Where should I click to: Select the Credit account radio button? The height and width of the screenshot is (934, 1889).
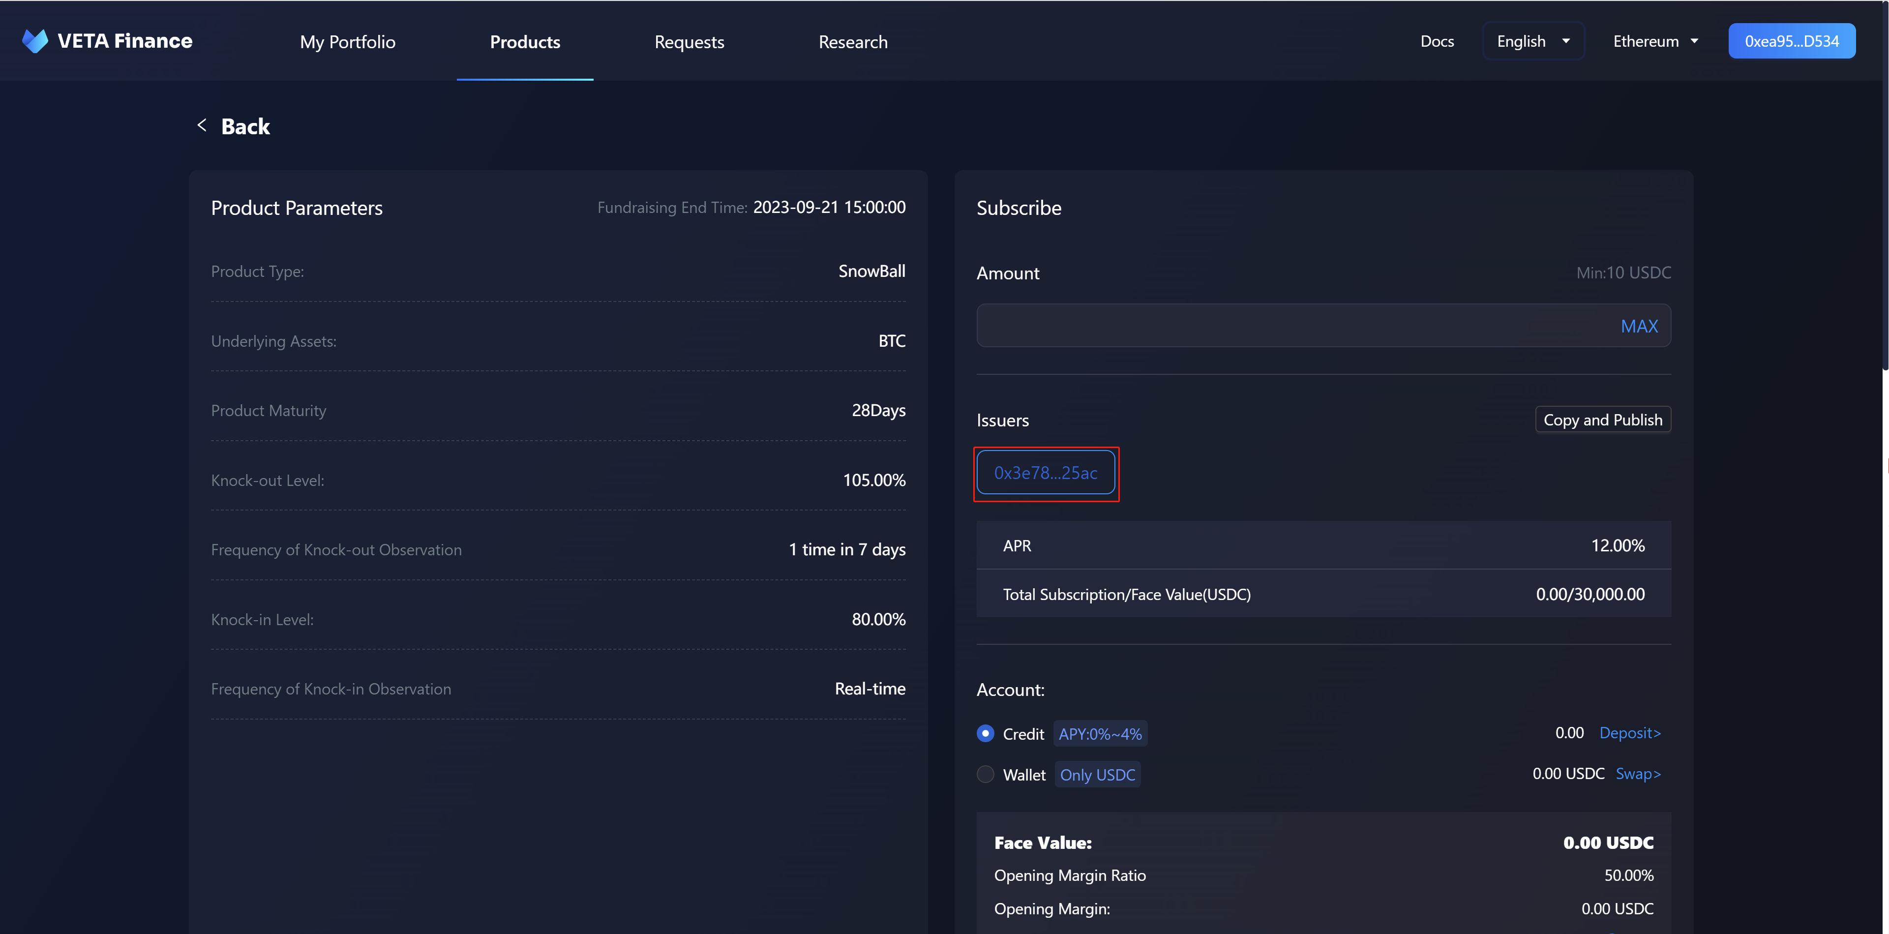coord(986,733)
